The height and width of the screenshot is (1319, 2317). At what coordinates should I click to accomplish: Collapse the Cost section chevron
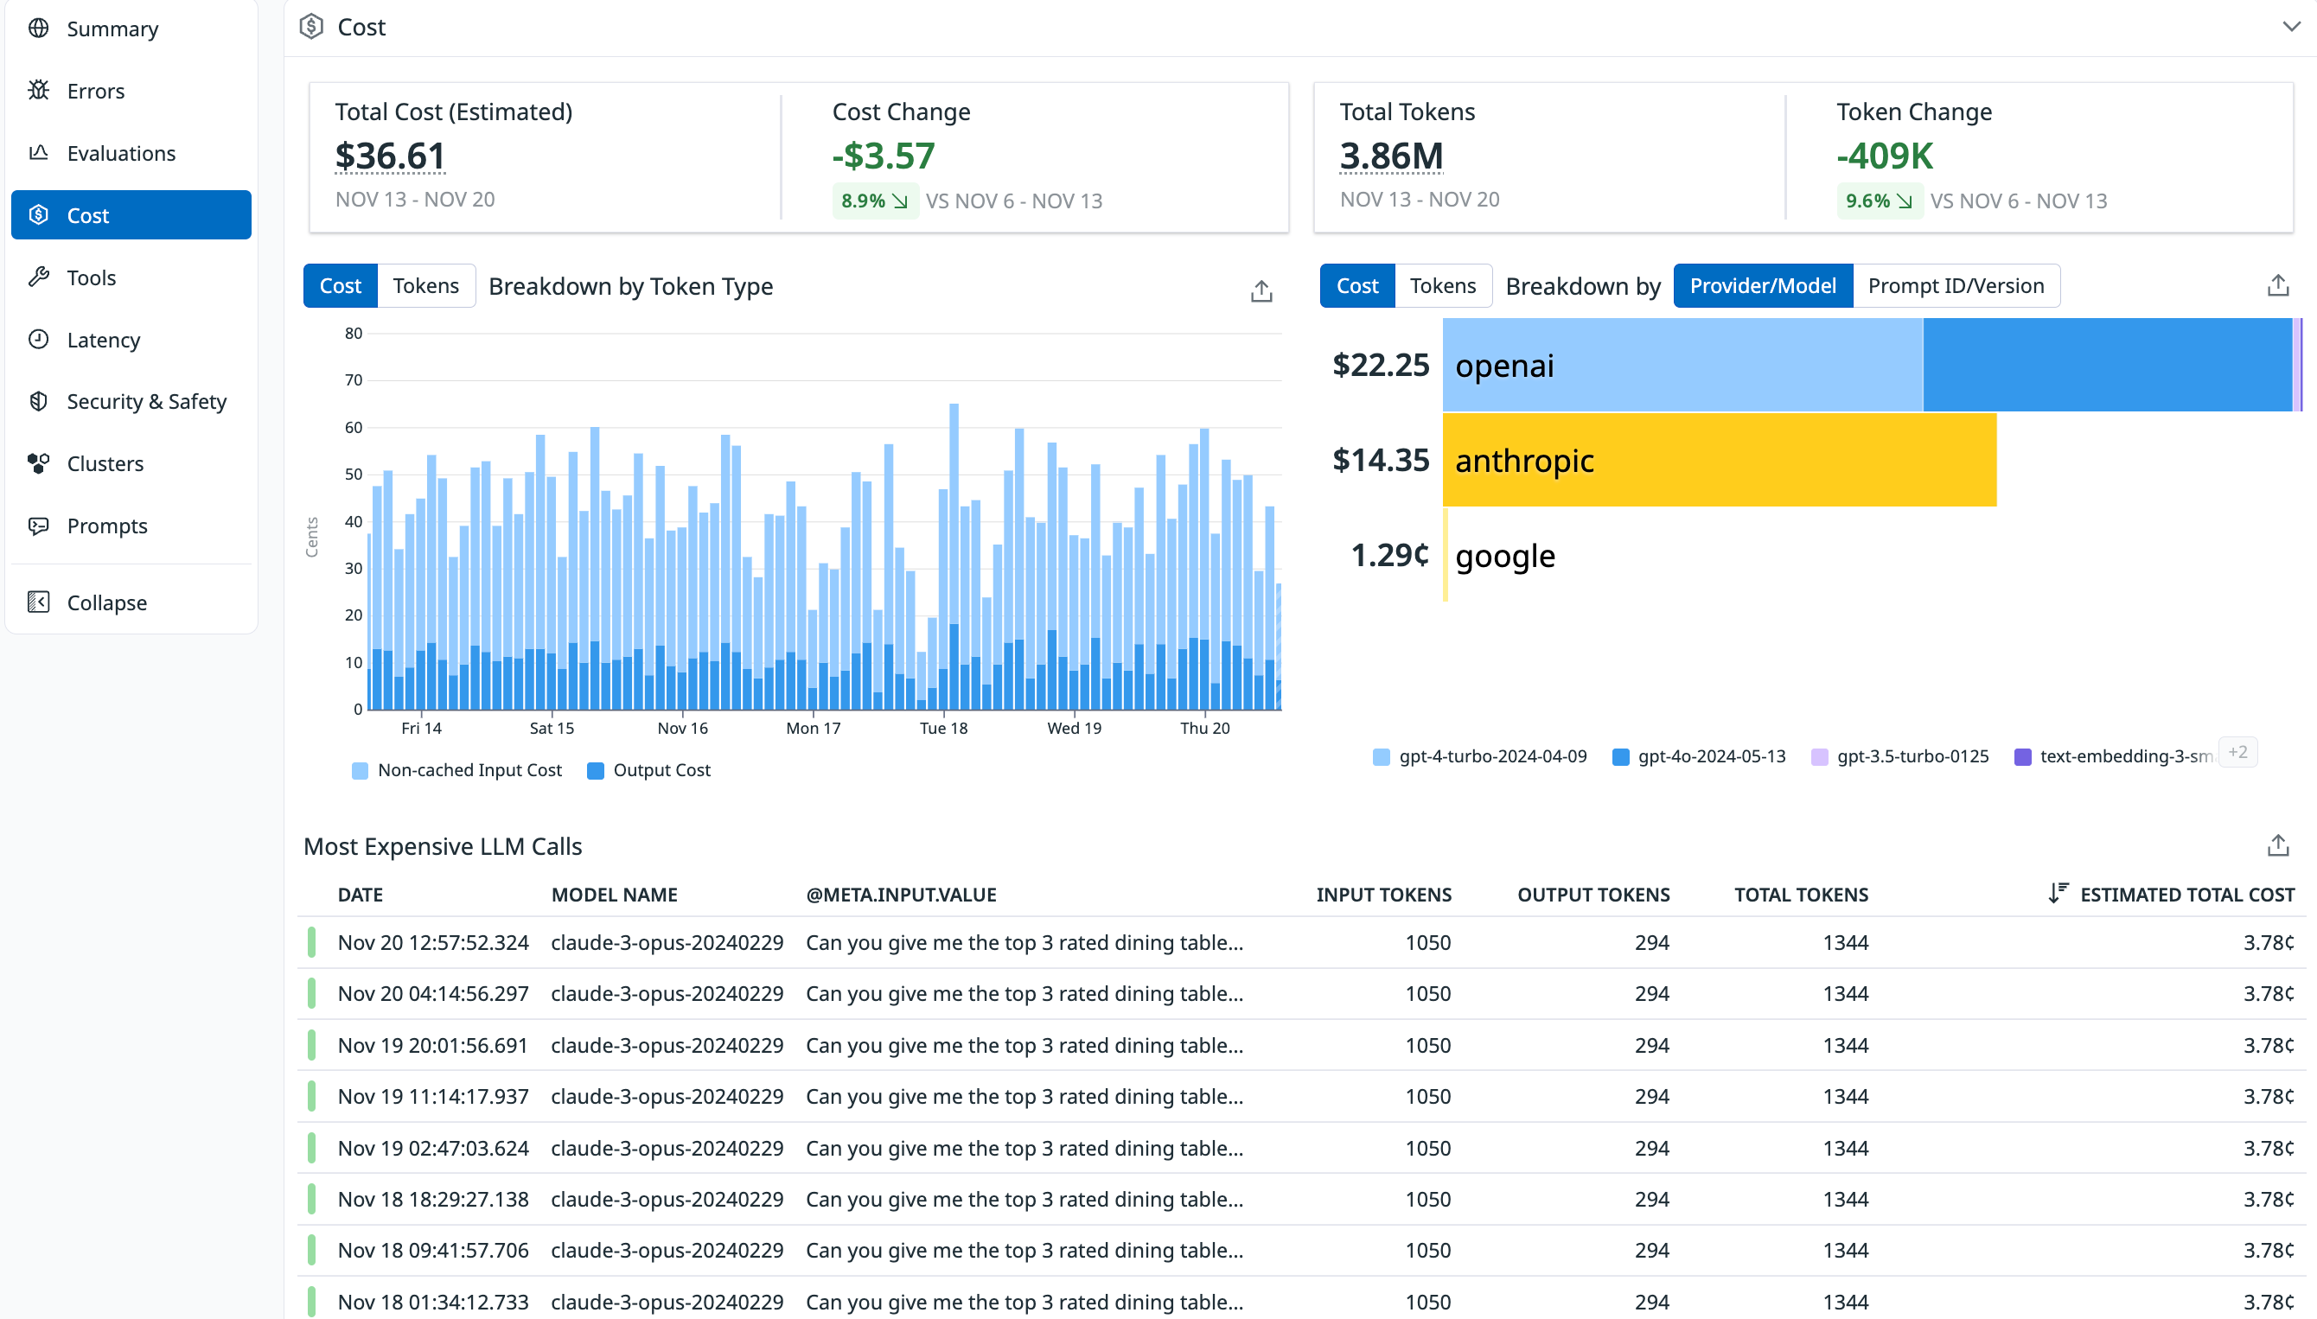tap(2290, 27)
